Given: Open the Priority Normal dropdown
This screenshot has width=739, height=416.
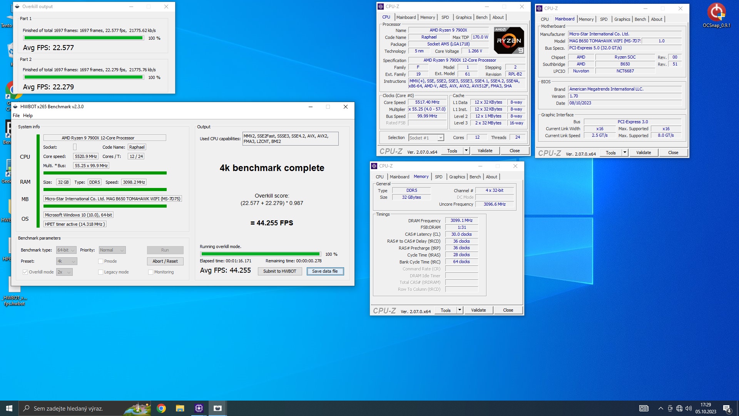Looking at the screenshot, I should pyautogui.click(x=112, y=250).
